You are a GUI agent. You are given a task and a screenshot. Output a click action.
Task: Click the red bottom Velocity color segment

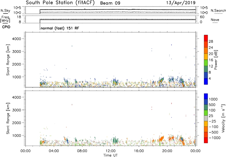206,140
